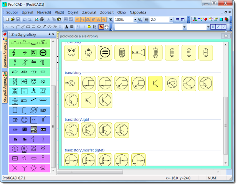Viewport: 238px width, 186px height.
Task: Click the palette scroll down arrow
Action: [53, 170]
